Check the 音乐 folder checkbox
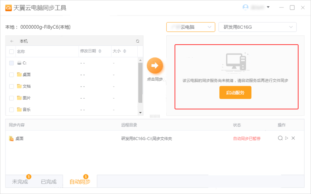This screenshot has height=194, width=311. point(12,110)
